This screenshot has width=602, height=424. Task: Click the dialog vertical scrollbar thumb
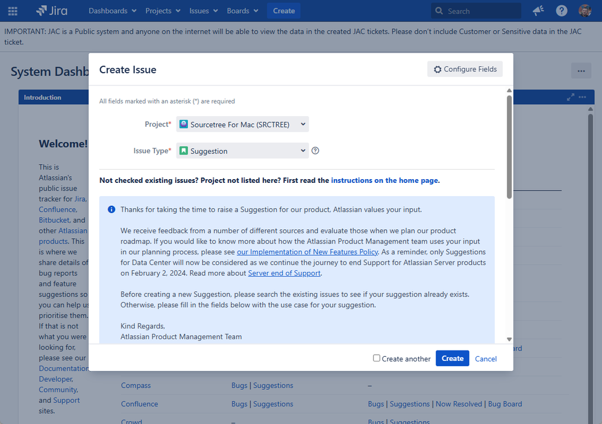509,147
